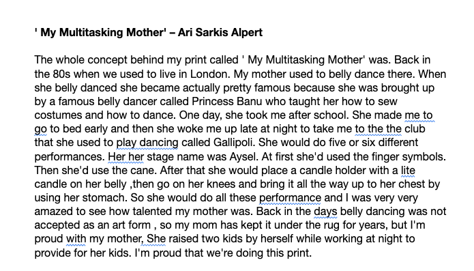The height and width of the screenshot is (271, 474).
Task: Click the underlined phrase 'me to'
Action: click(x=419, y=115)
